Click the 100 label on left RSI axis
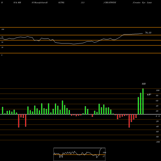 coord(3,29)
